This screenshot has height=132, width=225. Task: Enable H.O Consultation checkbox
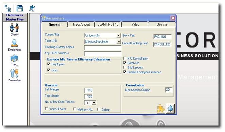pos(125,58)
